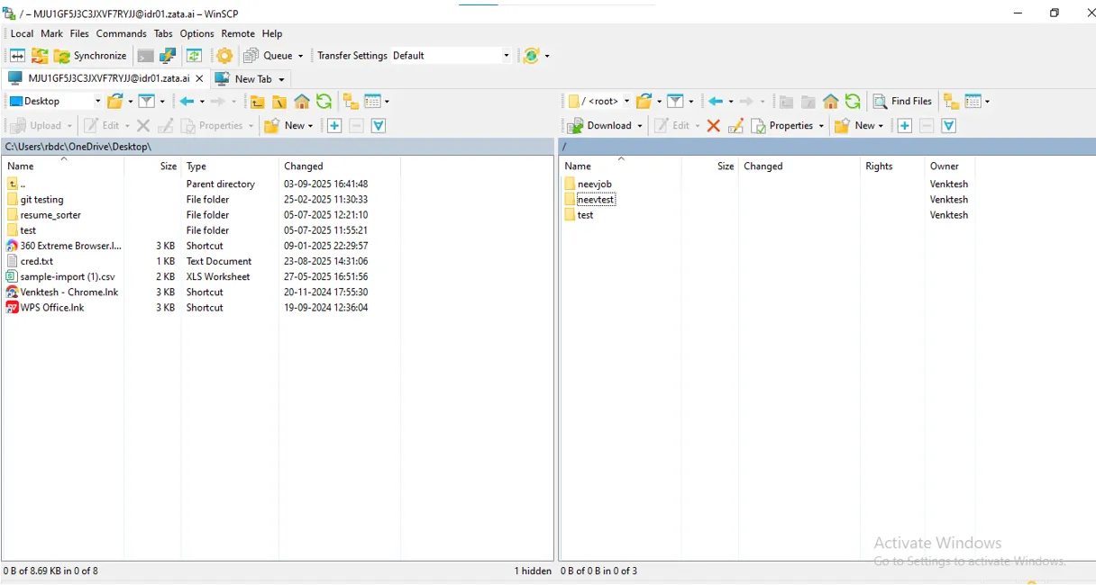Click the remote panel filter icon
The height and width of the screenshot is (585, 1096).
(675, 102)
